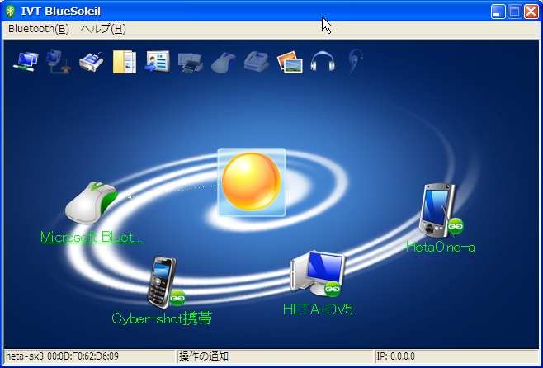543x368 pixels.
Task: Open the ヘルプ(H) menu
Action: [103, 29]
